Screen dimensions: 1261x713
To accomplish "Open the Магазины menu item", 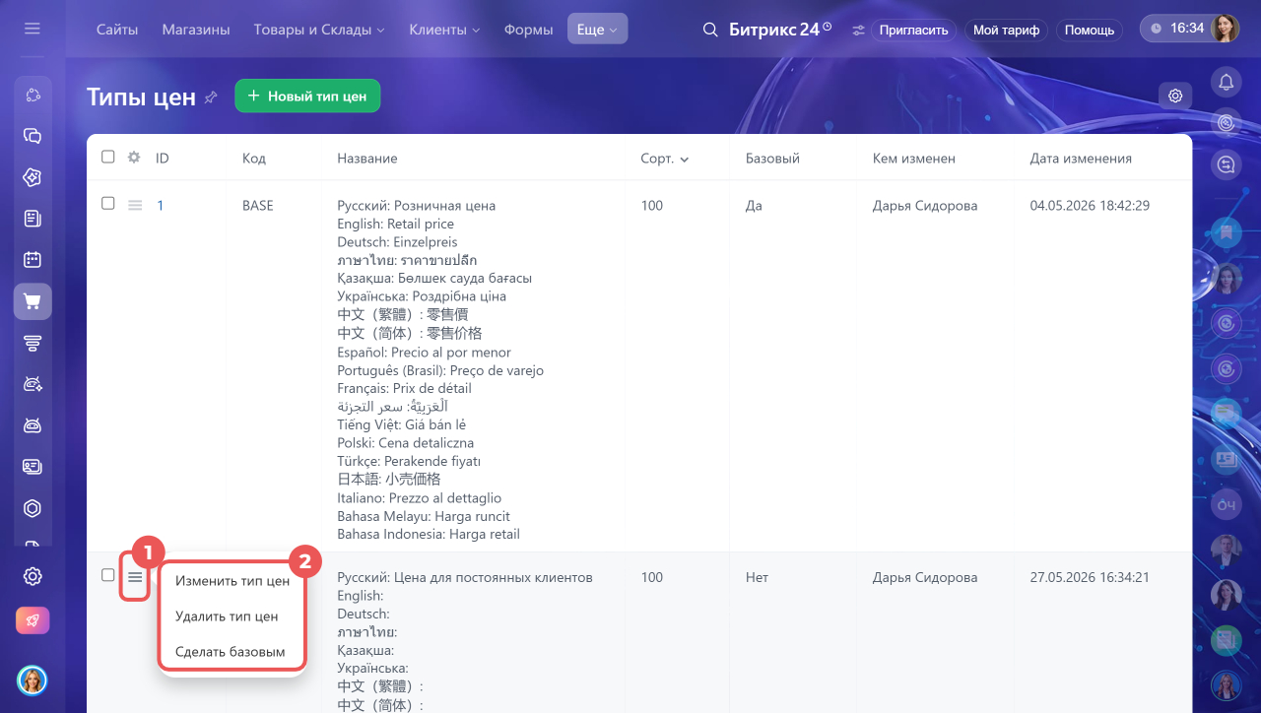I will click(x=196, y=30).
